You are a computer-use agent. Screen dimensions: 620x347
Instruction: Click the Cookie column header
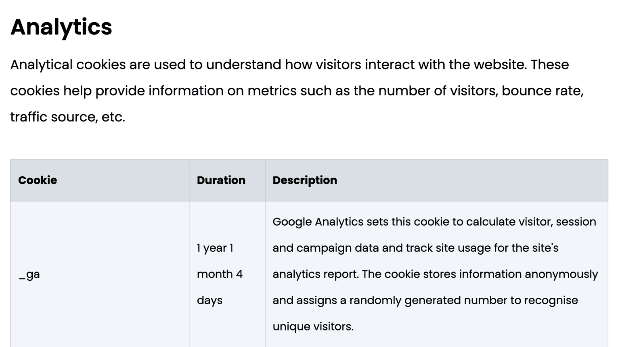click(x=38, y=180)
